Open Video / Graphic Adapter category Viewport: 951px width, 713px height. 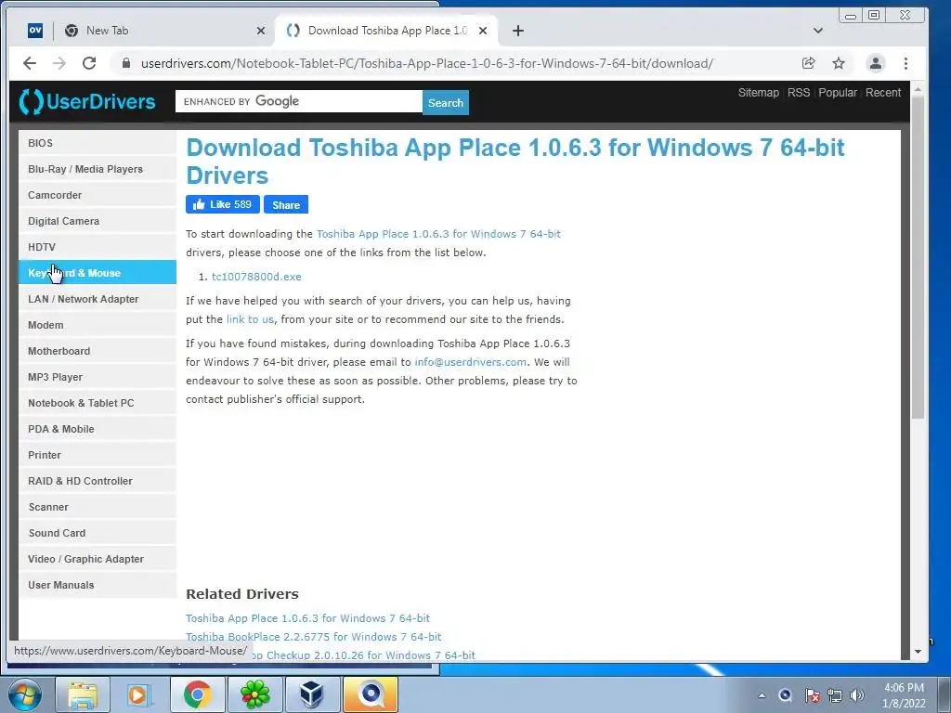pos(98,559)
